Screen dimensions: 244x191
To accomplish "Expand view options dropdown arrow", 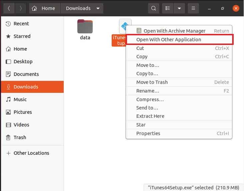I will [179, 8].
